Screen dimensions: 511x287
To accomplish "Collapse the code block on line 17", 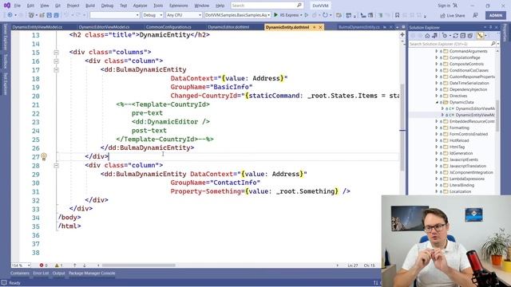I will point(56,70).
